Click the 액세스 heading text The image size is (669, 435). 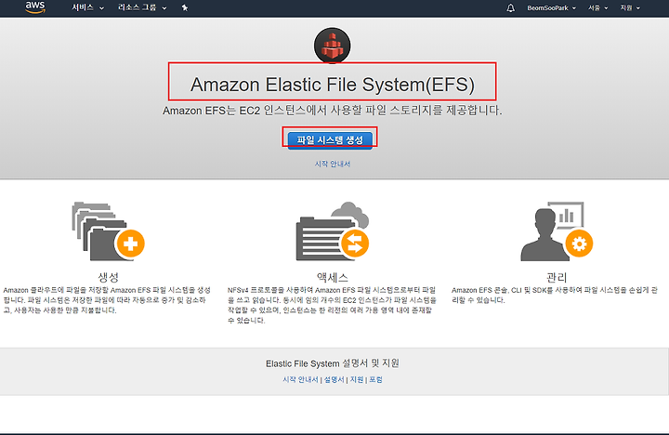[333, 278]
